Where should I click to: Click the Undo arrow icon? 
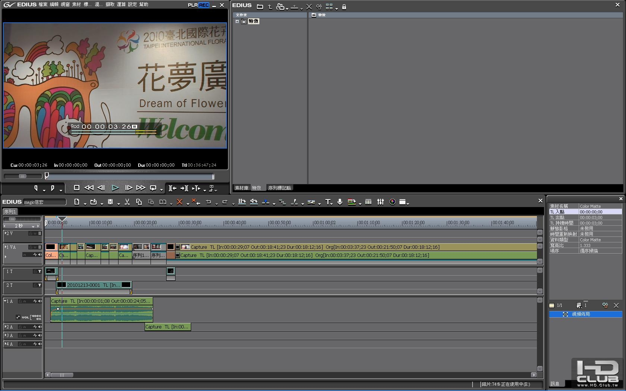point(209,202)
